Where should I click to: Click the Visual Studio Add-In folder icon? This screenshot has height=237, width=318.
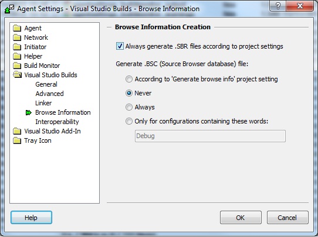tap(17, 131)
